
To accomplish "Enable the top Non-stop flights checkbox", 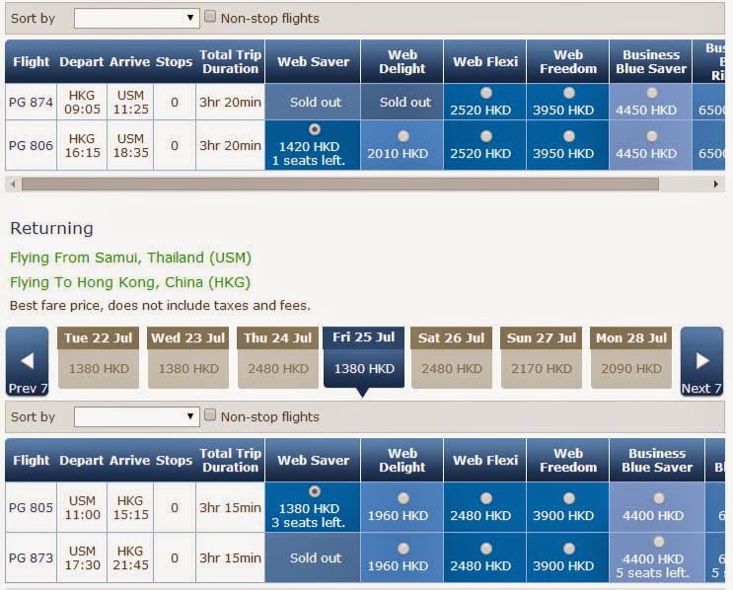I will pyautogui.click(x=210, y=17).
